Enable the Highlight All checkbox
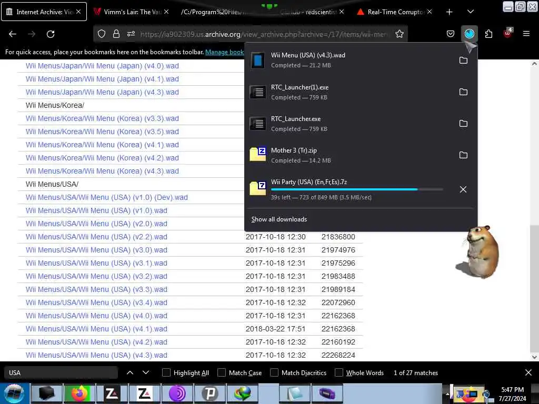The image size is (539, 404). pyautogui.click(x=166, y=373)
